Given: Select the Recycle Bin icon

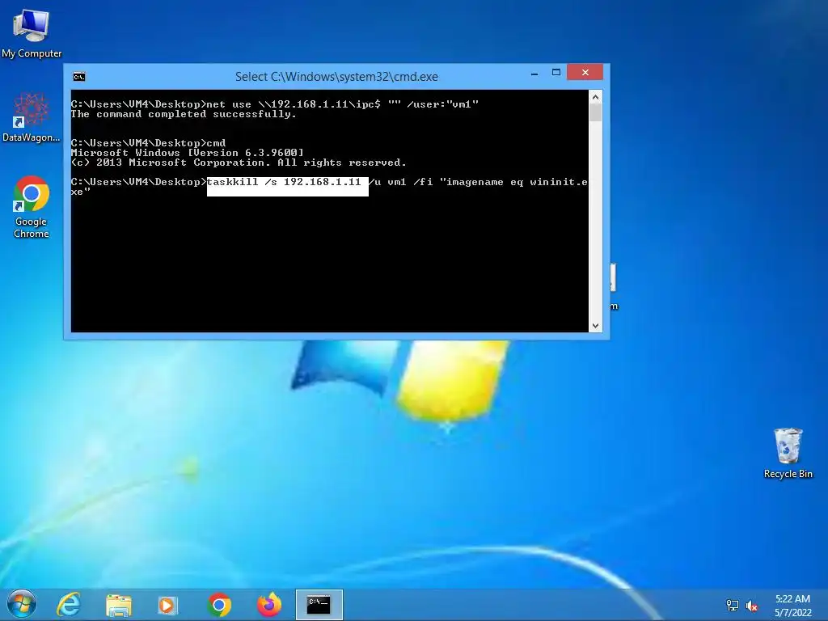Looking at the screenshot, I should point(788,453).
